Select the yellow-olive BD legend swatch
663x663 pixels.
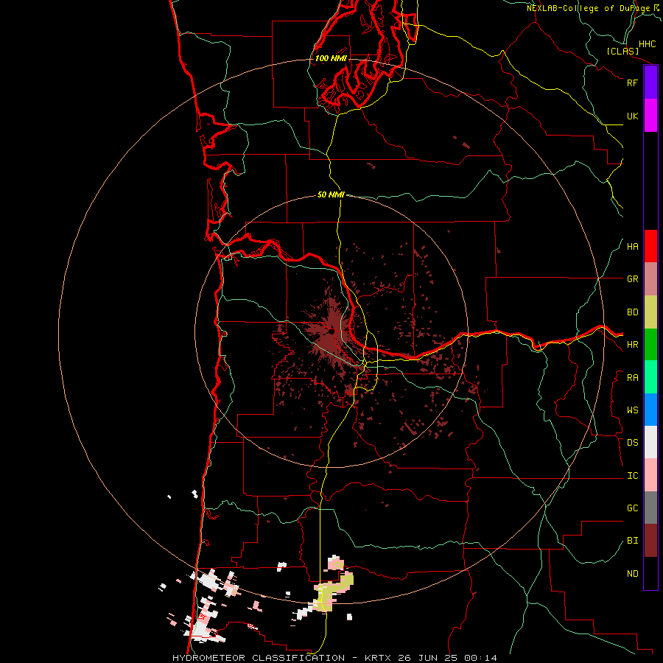(x=650, y=312)
